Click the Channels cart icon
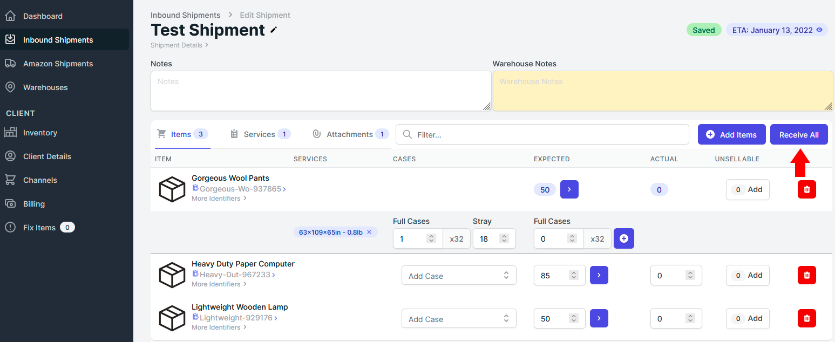The image size is (835, 342). (x=10, y=180)
